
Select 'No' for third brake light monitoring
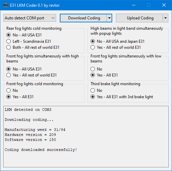tap(96, 91)
